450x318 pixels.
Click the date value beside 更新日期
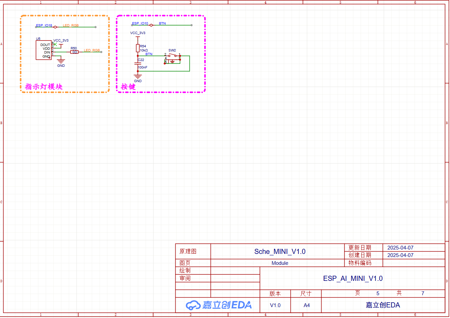(x=400, y=248)
